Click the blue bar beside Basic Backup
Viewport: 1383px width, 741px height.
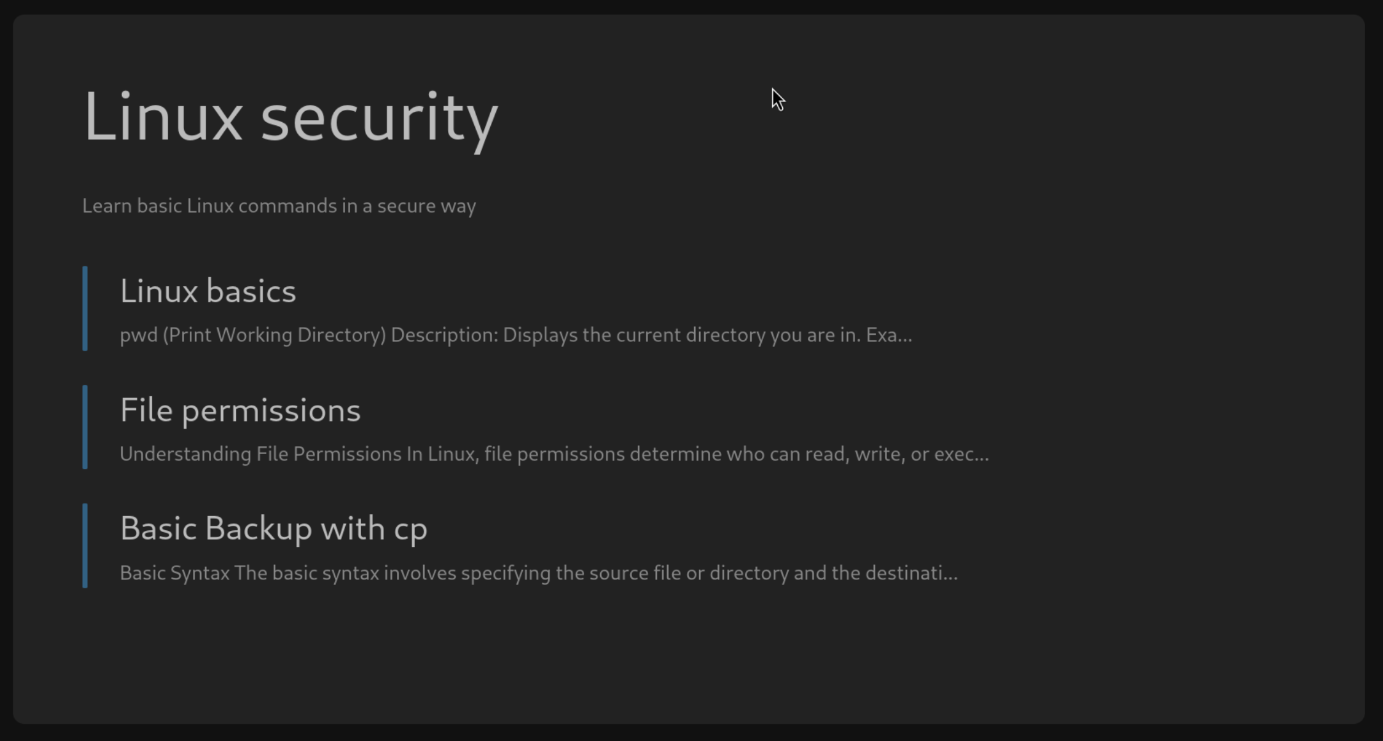click(85, 546)
